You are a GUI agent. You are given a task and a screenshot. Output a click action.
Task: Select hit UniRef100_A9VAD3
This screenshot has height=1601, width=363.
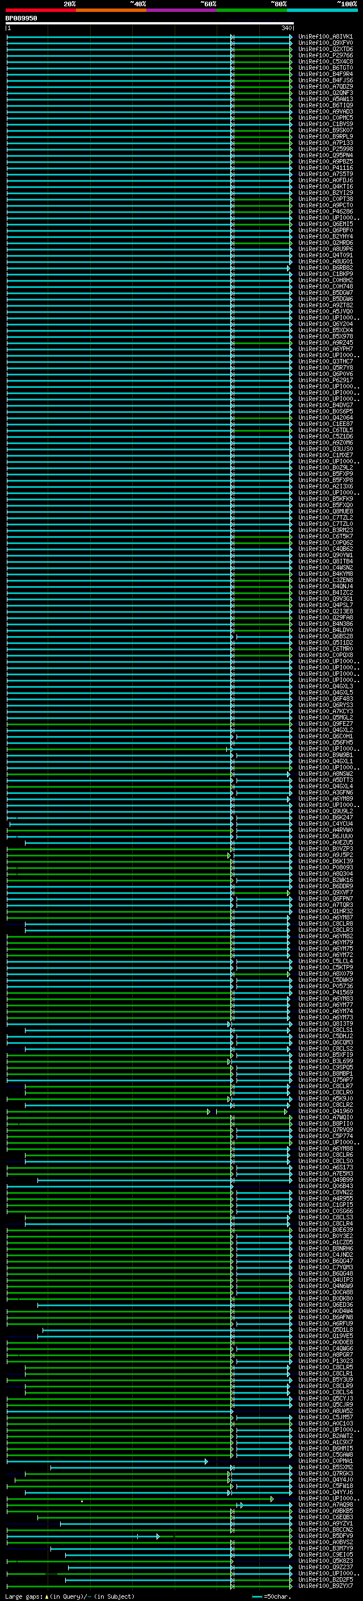tap(326, 112)
